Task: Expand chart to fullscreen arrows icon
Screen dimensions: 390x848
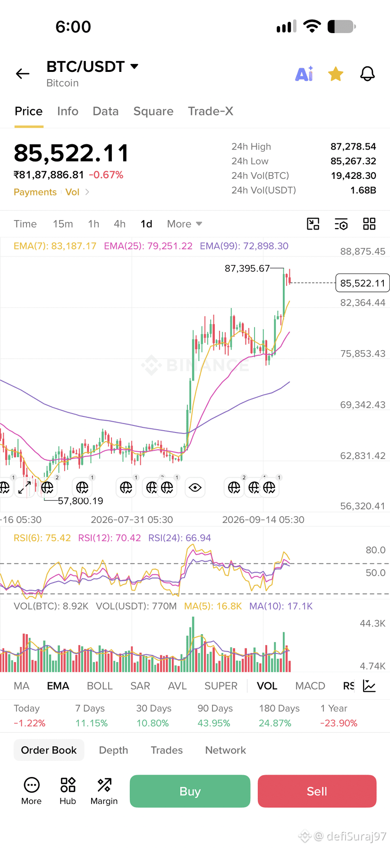Action: (25, 487)
